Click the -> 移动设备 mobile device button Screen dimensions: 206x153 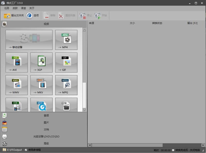29,40
